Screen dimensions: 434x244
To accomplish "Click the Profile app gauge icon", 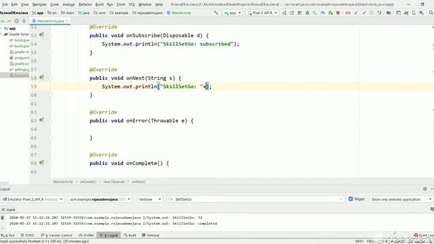I will point(323,13).
